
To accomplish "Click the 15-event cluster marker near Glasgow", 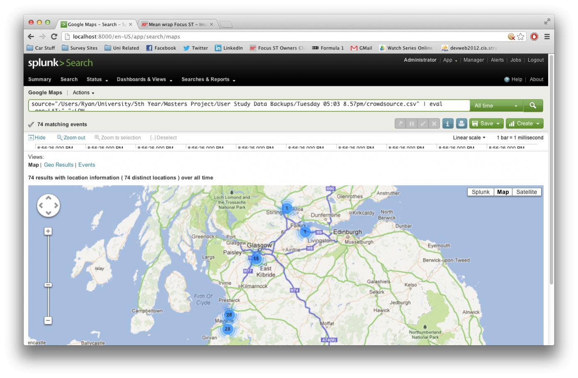I will [x=256, y=259].
